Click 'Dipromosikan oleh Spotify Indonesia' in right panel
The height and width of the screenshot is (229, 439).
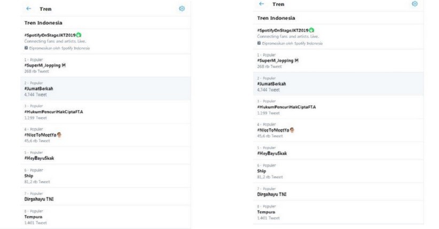pyautogui.click(x=292, y=43)
